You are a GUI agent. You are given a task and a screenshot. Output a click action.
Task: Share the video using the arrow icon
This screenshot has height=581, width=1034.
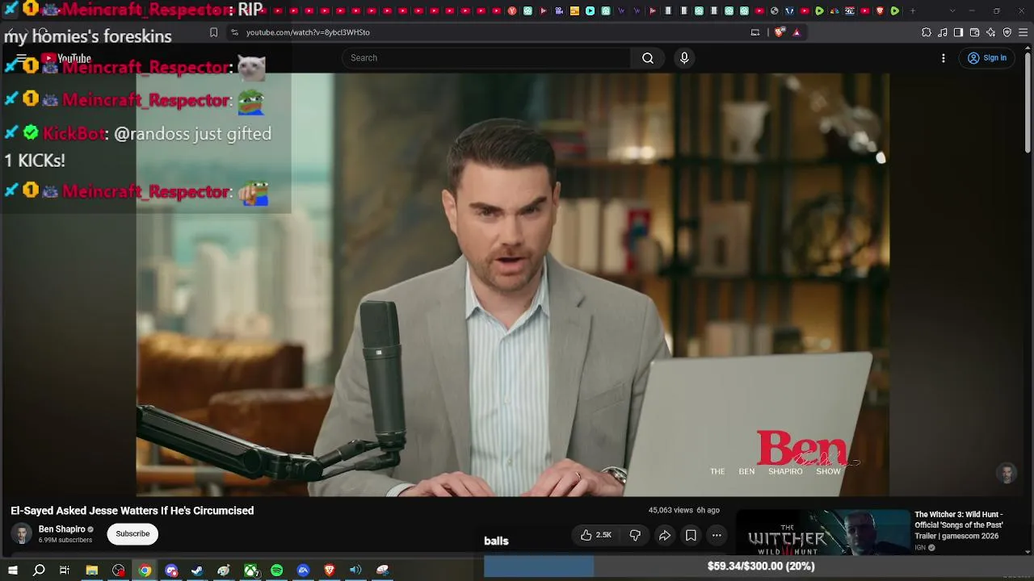pos(665,535)
